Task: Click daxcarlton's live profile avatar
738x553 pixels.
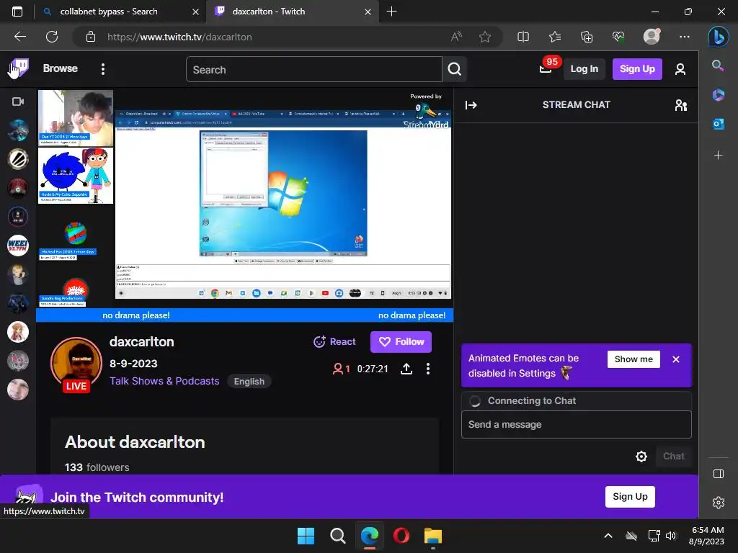Action: pyautogui.click(x=76, y=364)
